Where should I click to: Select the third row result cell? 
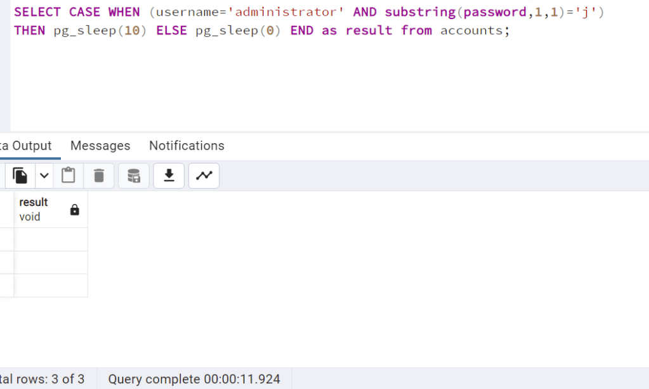tap(51, 285)
